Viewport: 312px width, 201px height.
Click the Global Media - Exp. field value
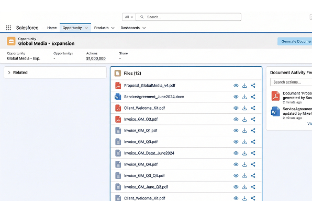pos(24,58)
